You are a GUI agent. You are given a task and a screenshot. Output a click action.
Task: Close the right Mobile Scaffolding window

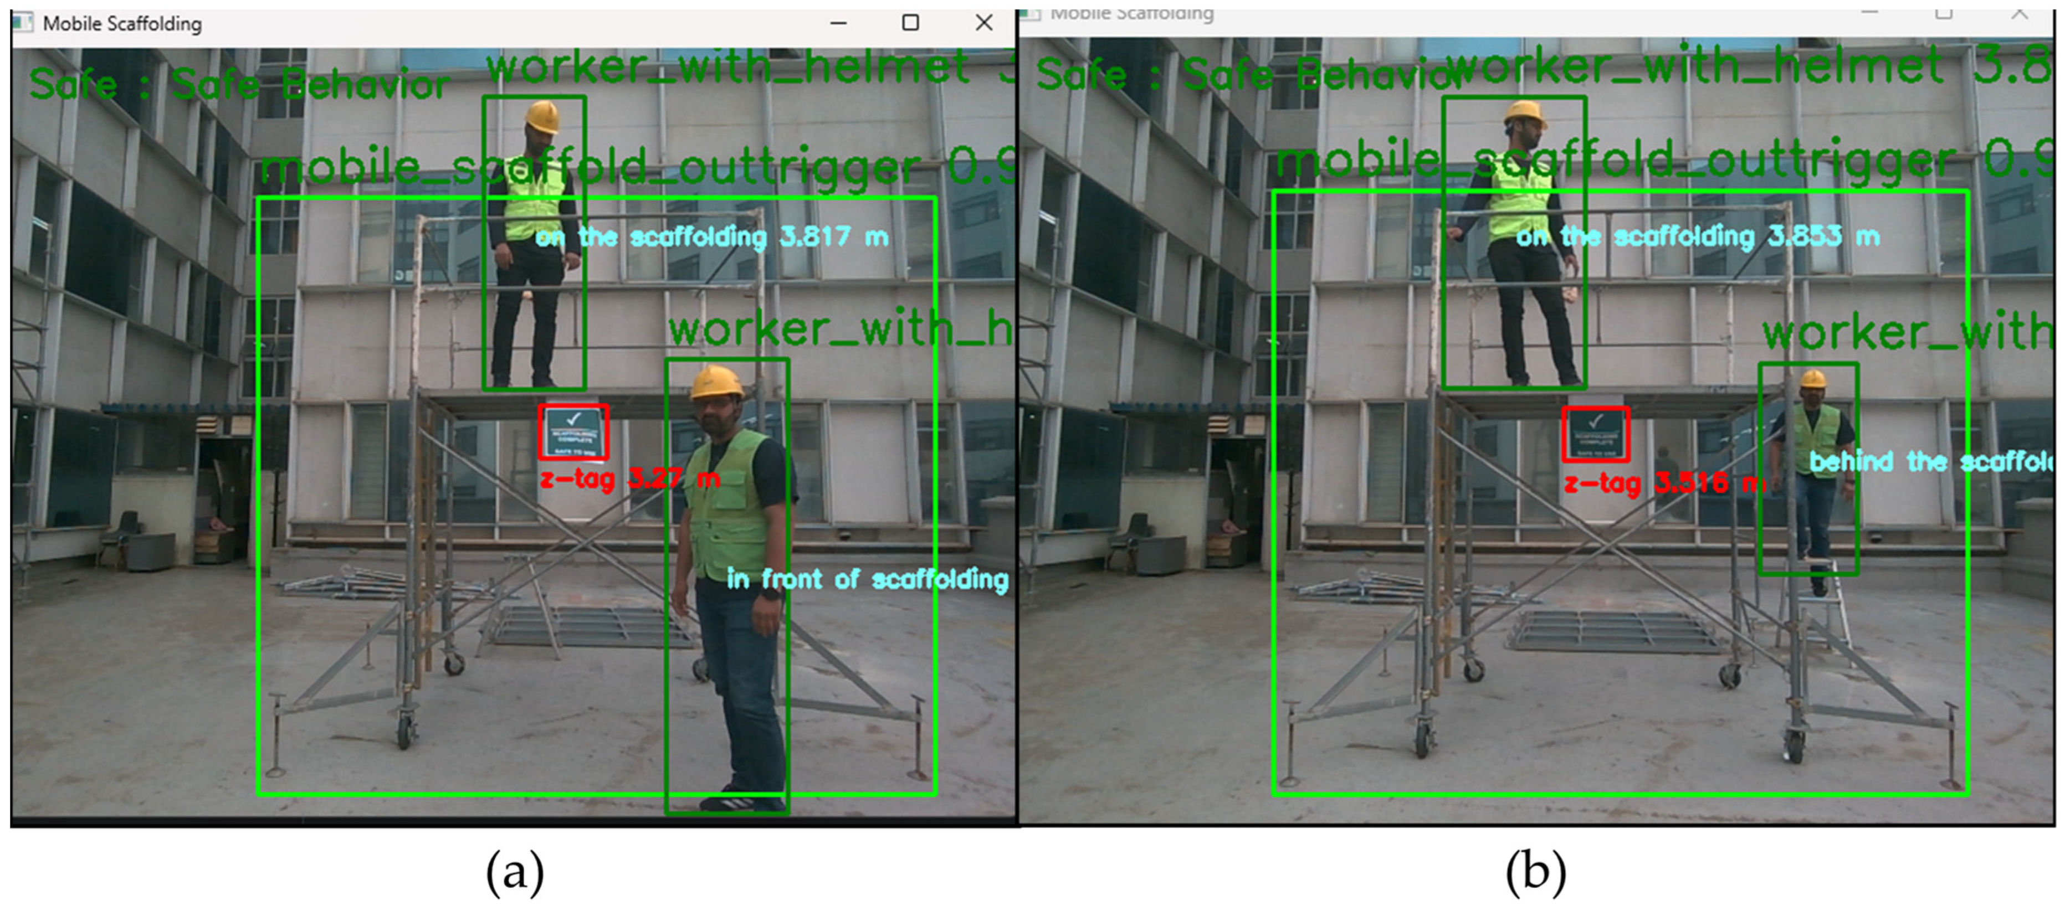click(x=2020, y=13)
